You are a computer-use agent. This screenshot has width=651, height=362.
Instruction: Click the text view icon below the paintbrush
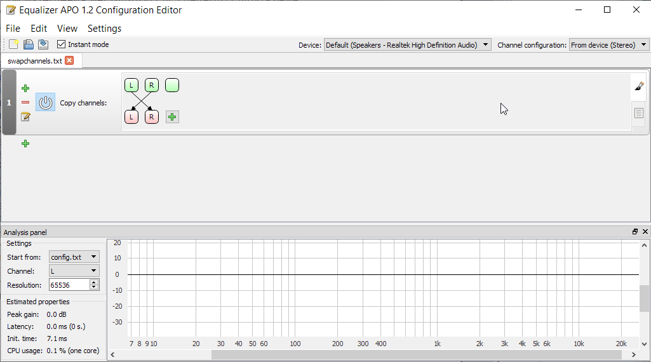coord(639,112)
